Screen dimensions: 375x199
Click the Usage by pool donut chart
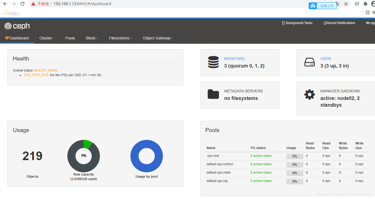147,156
